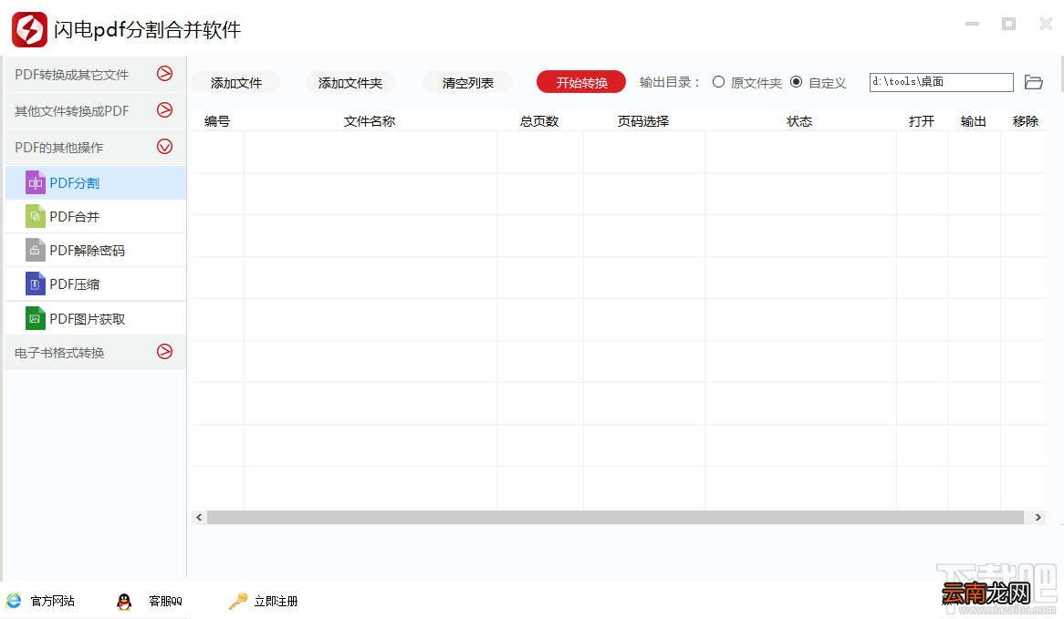Click the 清空列表 button
The image size is (1064, 619).
click(467, 83)
